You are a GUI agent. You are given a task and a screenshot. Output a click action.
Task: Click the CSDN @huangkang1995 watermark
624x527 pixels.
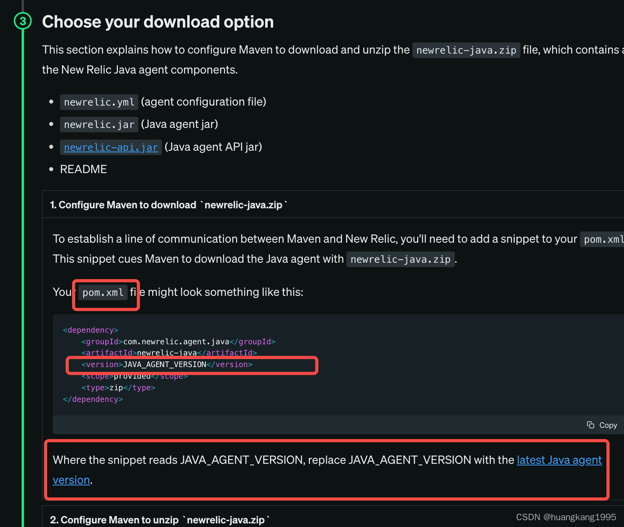565,517
